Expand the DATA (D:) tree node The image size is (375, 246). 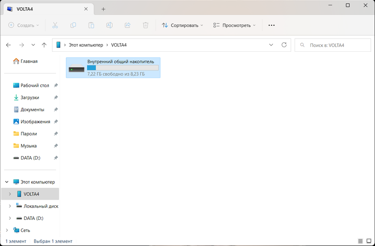coord(10,218)
